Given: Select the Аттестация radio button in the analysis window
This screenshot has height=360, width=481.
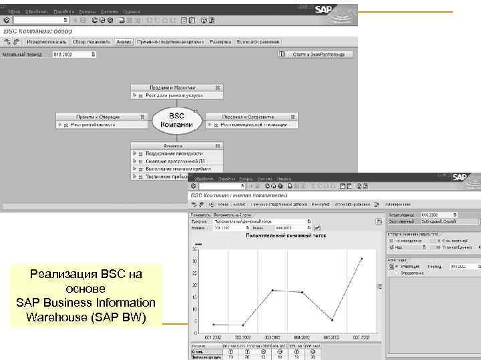Looking at the screenshot, I should click(x=396, y=267).
